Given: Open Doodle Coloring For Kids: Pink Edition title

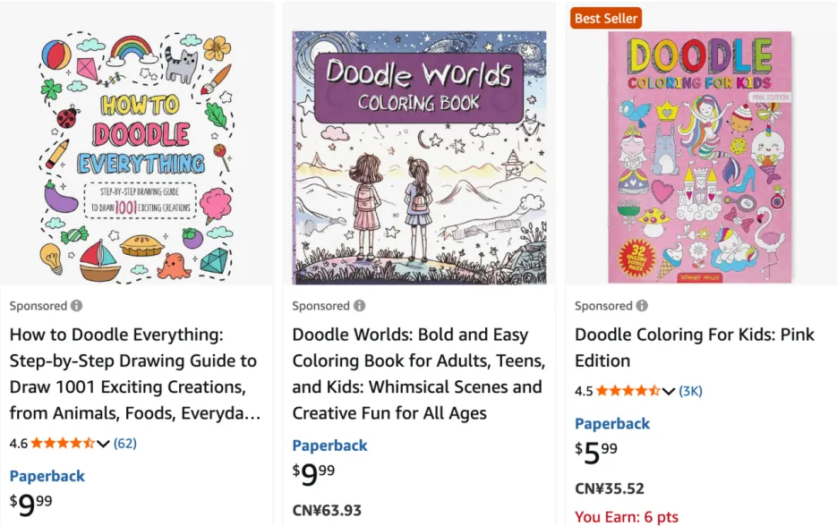Looking at the screenshot, I should (x=694, y=347).
